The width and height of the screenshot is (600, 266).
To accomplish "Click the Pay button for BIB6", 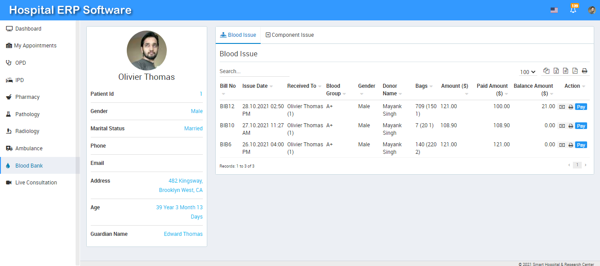I will 581,145.
